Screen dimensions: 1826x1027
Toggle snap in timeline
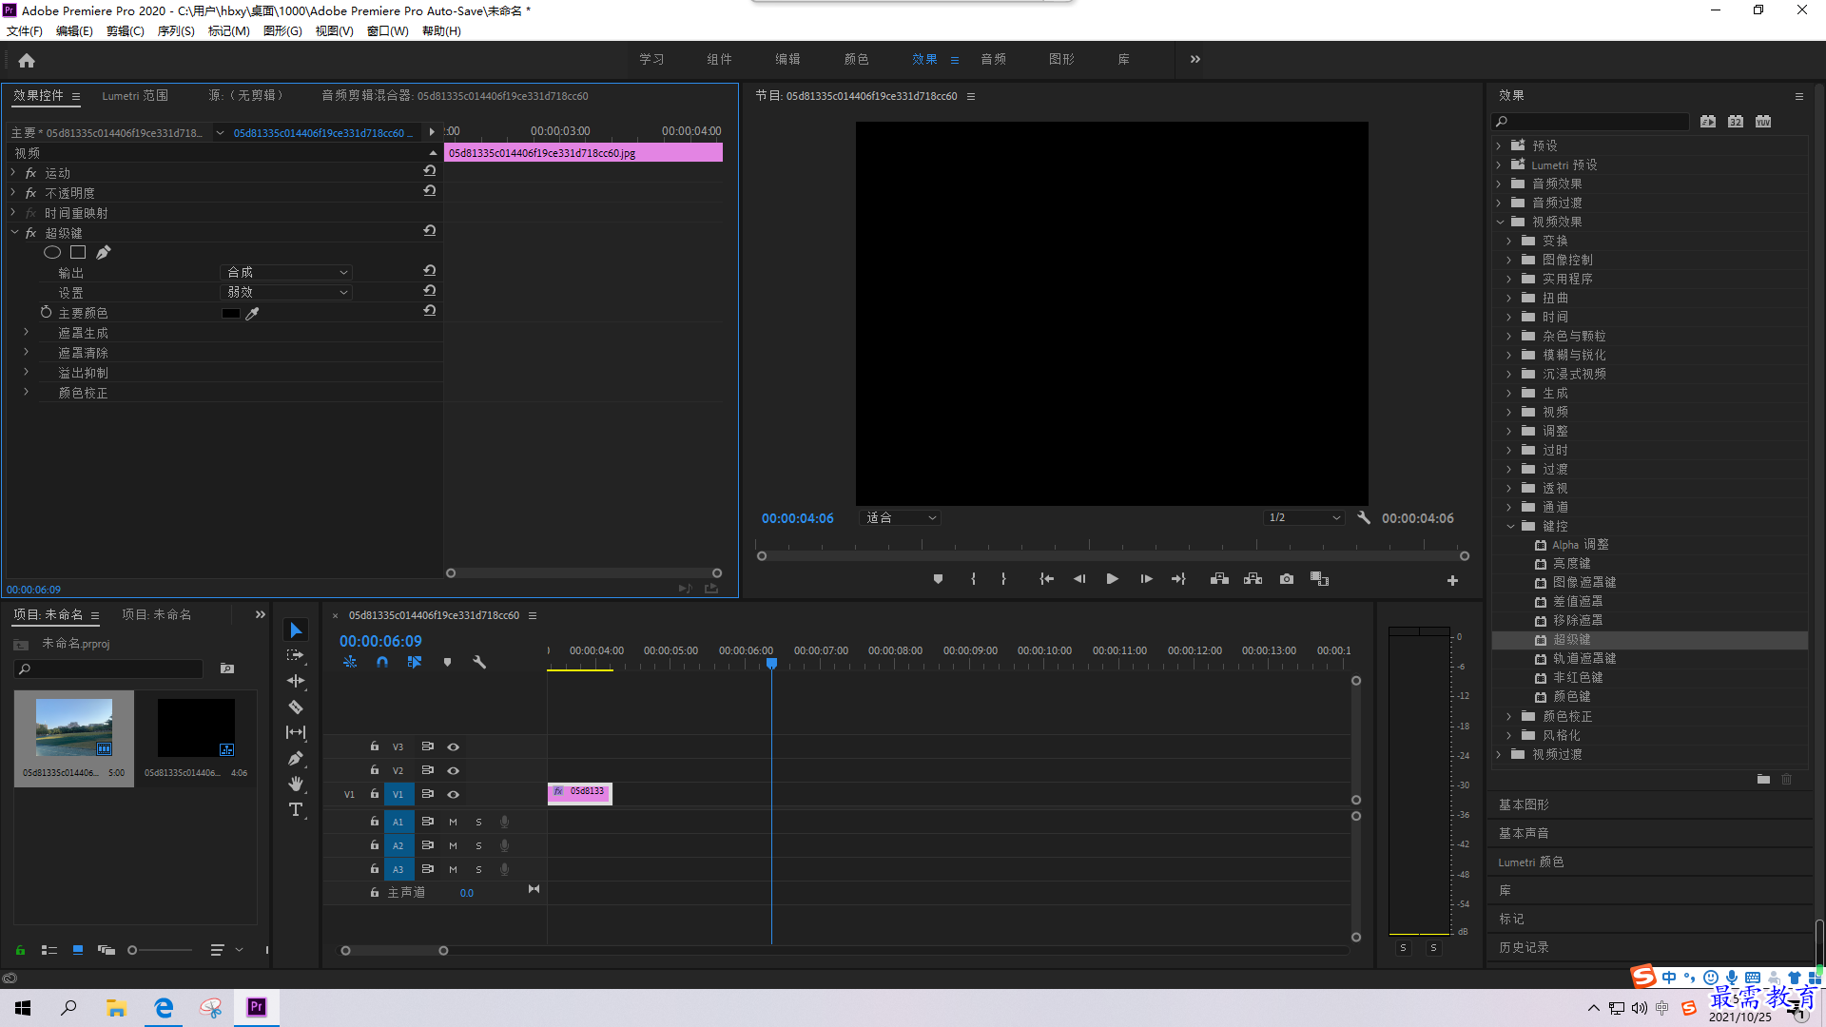coord(382,662)
